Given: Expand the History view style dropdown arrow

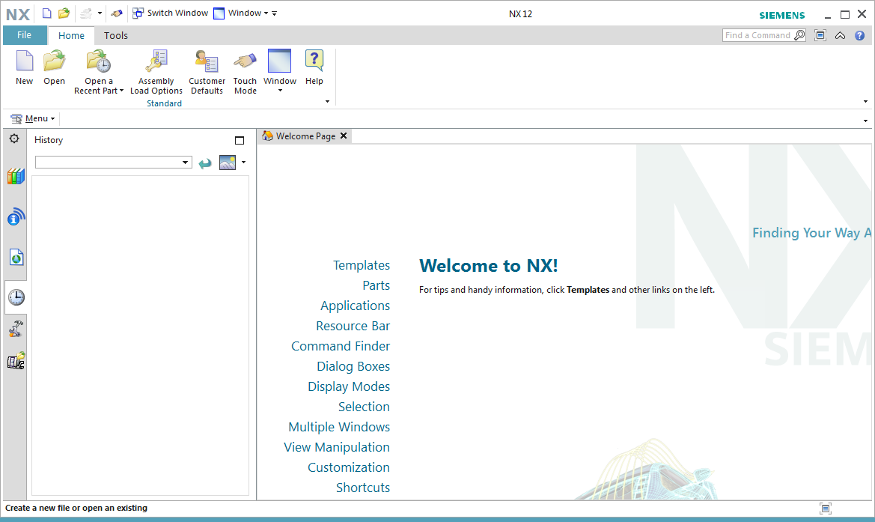Looking at the screenshot, I should click(x=243, y=163).
